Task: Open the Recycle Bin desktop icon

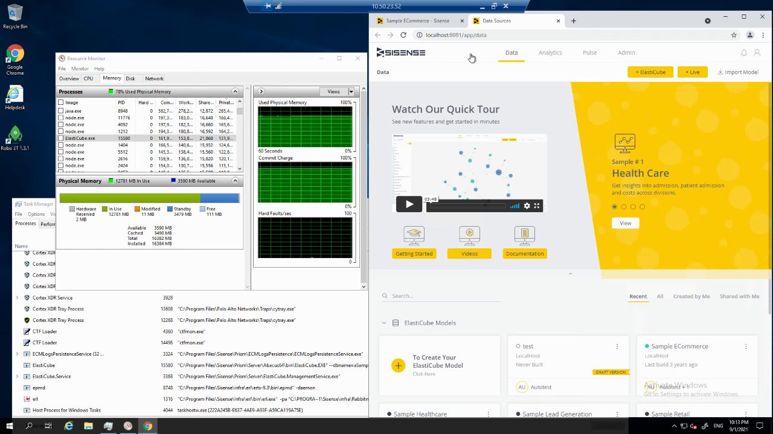Action: (15, 17)
